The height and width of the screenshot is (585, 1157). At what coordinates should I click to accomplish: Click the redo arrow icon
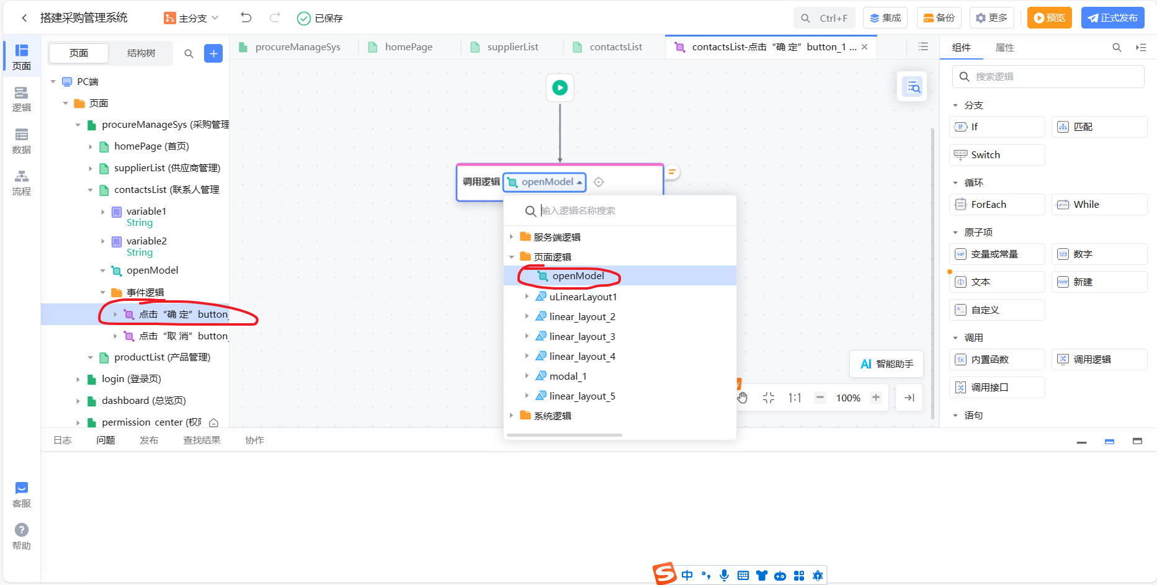275,17
